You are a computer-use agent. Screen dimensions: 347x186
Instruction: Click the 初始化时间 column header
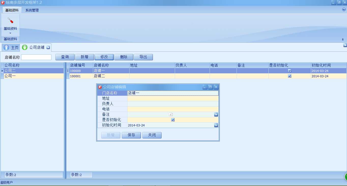pos(329,65)
